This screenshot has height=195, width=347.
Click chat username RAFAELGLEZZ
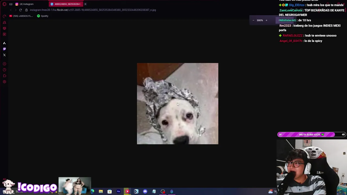pos(293,35)
